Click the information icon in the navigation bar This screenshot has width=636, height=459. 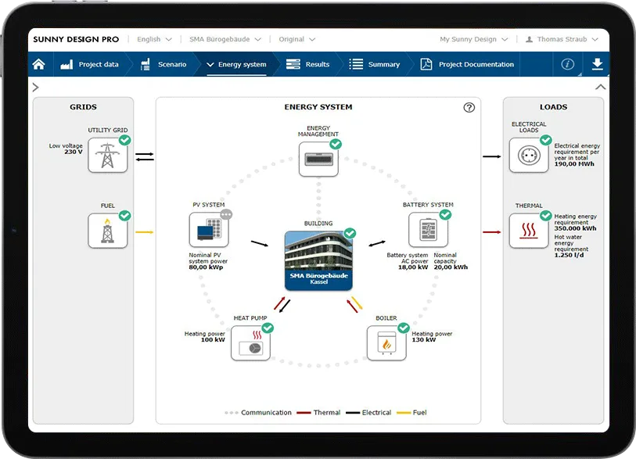pyautogui.click(x=567, y=64)
